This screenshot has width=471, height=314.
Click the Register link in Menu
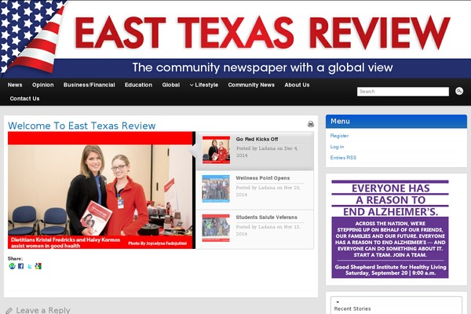(x=339, y=136)
